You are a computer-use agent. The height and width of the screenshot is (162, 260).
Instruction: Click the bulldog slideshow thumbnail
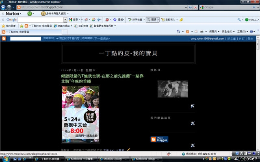pyautogui.click(x=173, y=89)
